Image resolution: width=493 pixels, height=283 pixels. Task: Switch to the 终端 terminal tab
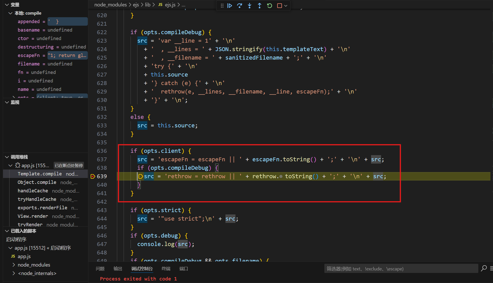point(166,269)
